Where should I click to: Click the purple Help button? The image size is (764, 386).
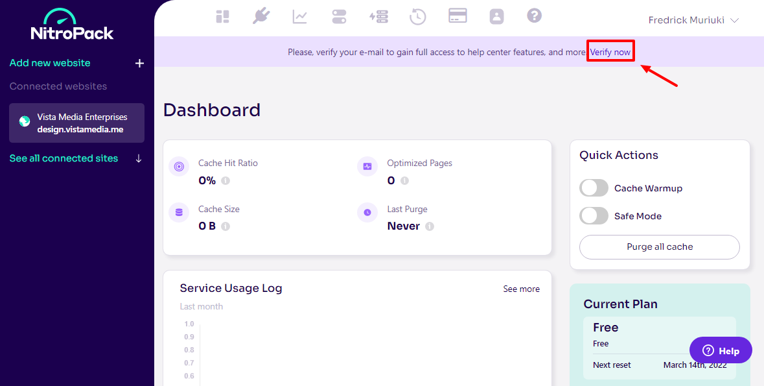pos(721,351)
